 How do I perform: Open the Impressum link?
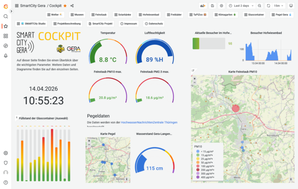[129, 24]
